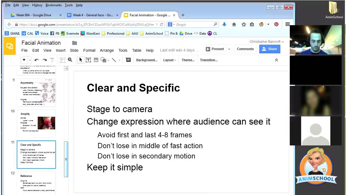Viewport: 346px width, 195px height.
Task: Expand the URL bar history dropdown
Action: [x=157, y=24]
